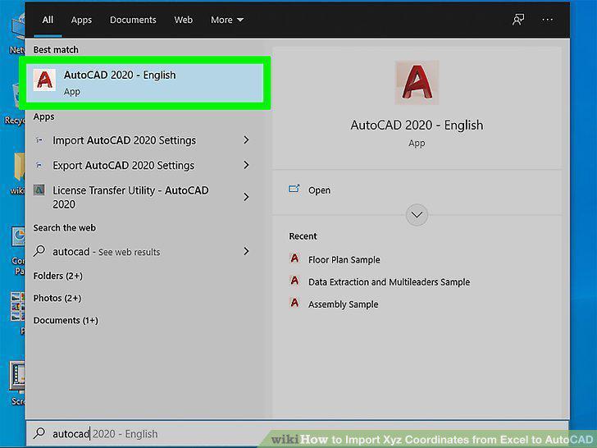Expand more actions with circular chevron
This screenshot has width=597, height=448.
(417, 215)
